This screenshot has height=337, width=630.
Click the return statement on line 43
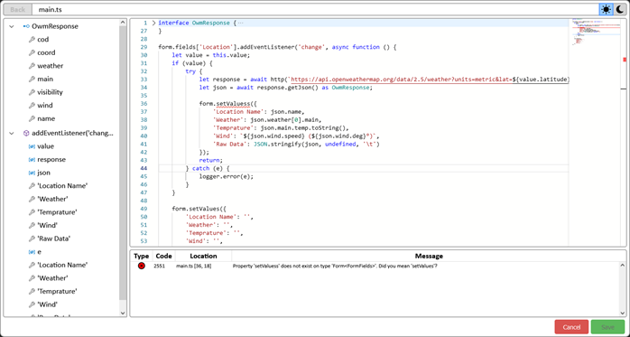[x=211, y=161]
